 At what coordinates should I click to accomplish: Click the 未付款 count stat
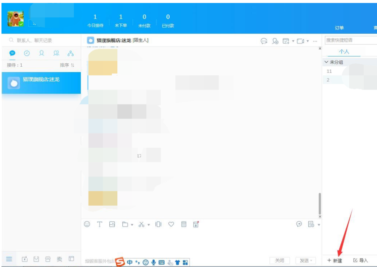(144, 21)
